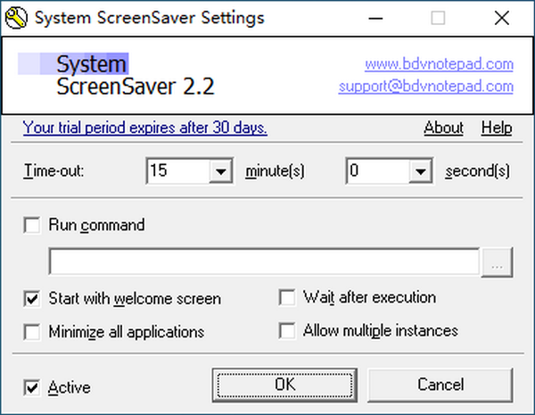
Task: Open the trial period expiration link
Action: pos(145,128)
